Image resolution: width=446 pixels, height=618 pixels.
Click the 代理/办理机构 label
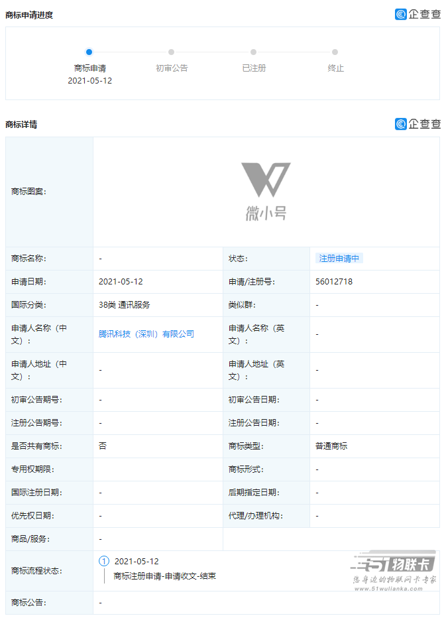(x=256, y=516)
